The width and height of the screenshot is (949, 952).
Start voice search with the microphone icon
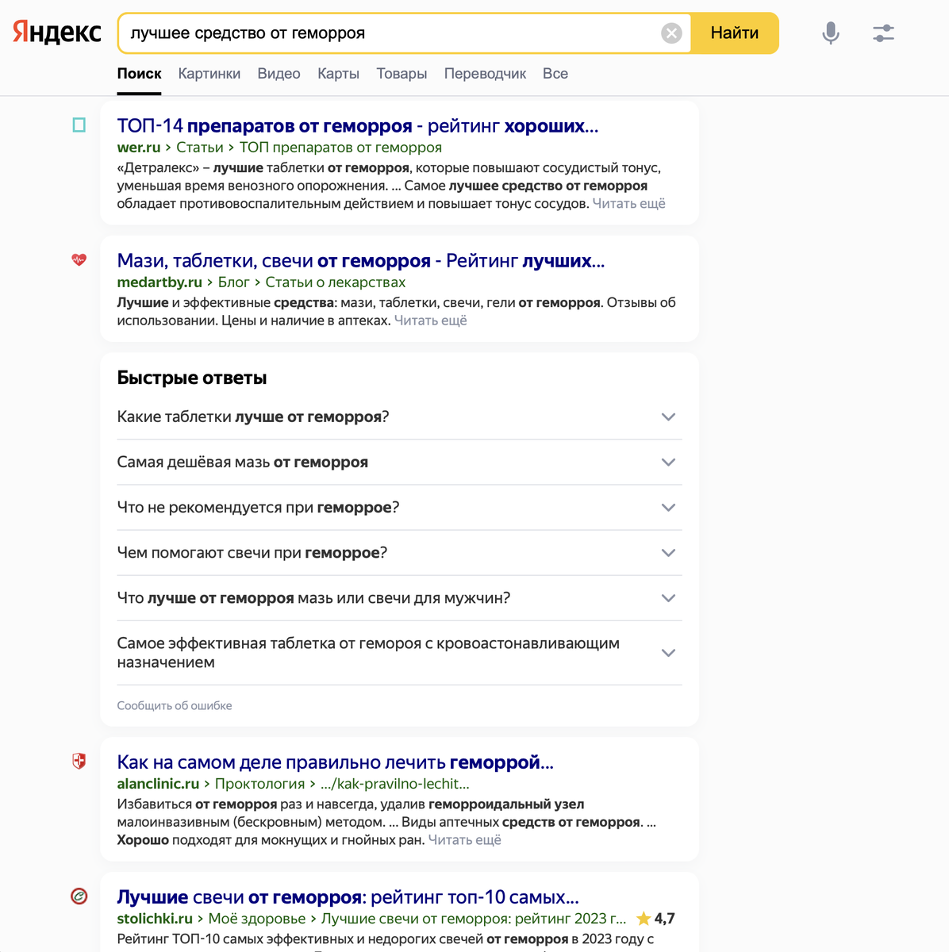[831, 33]
